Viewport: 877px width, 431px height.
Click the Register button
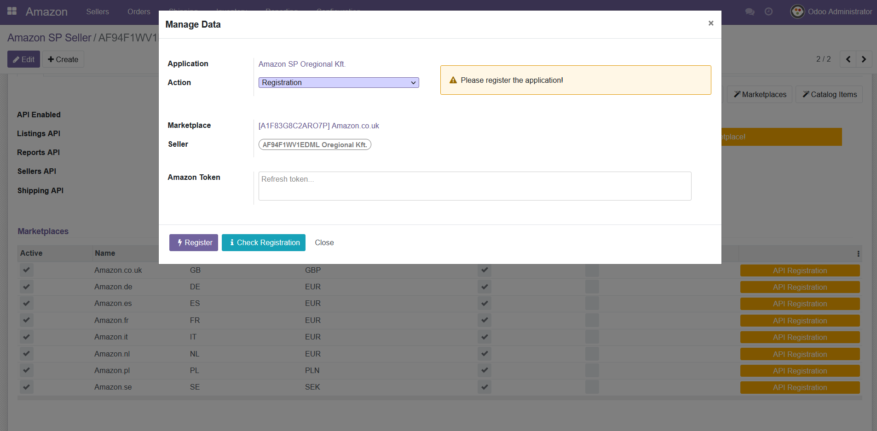(193, 242)
